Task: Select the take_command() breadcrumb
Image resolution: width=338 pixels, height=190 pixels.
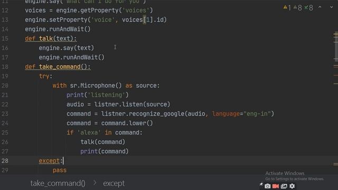Action: click(58, 183)
